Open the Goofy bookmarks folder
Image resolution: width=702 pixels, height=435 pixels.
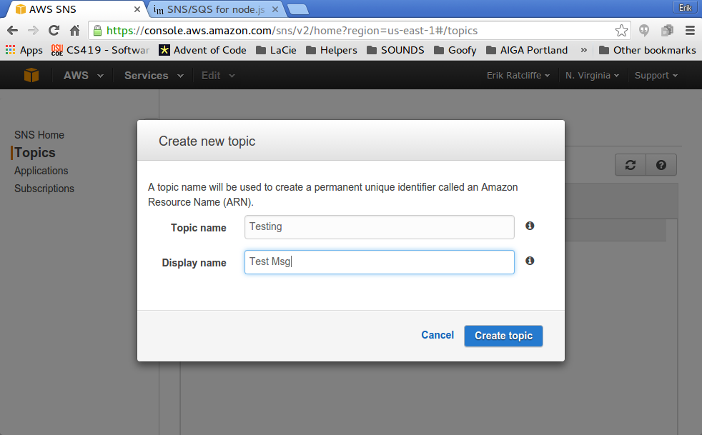[x=455, y=50]
